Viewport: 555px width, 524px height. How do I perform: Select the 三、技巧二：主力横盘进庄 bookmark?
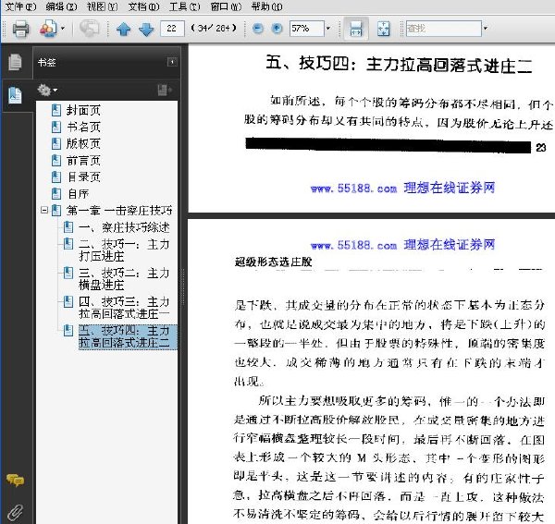(x=124, y=279)
